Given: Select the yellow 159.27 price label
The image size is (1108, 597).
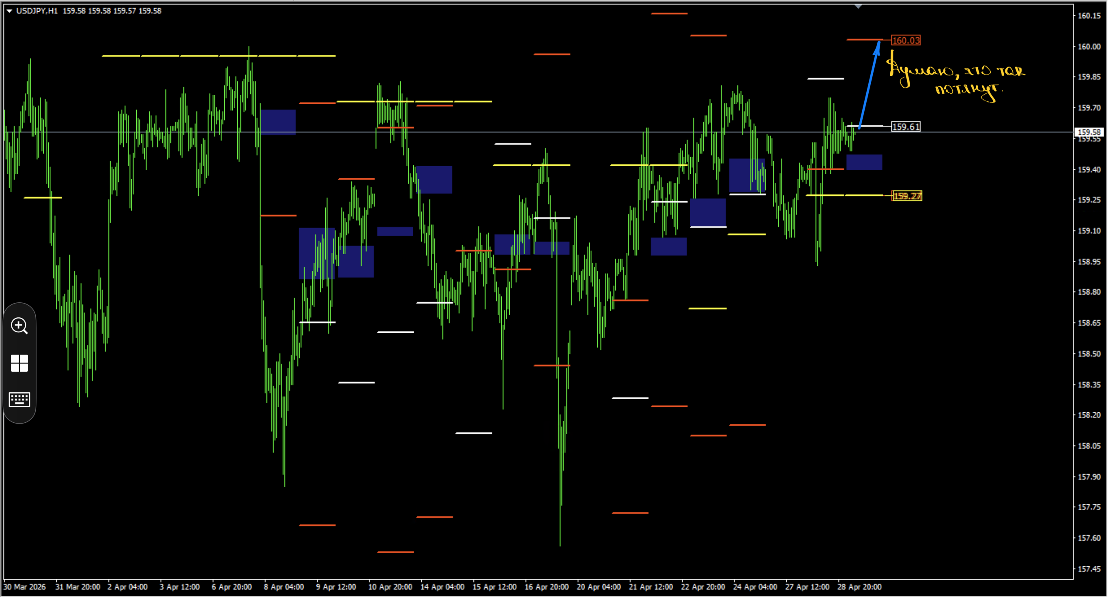Looking at the screenshot, I should click(x=907, y=196).
